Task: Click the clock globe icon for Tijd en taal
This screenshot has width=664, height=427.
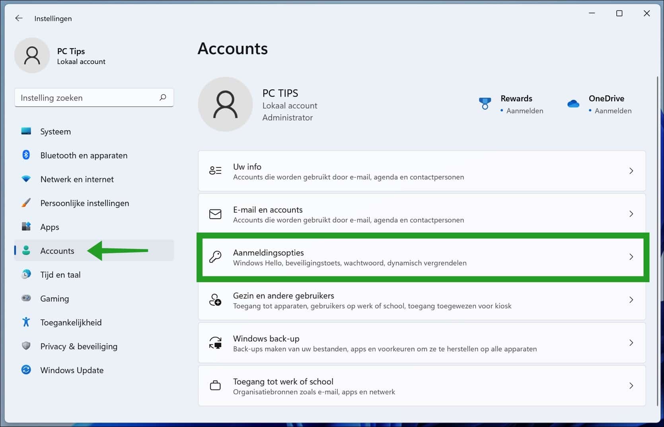Action: [x=26, y=275]
